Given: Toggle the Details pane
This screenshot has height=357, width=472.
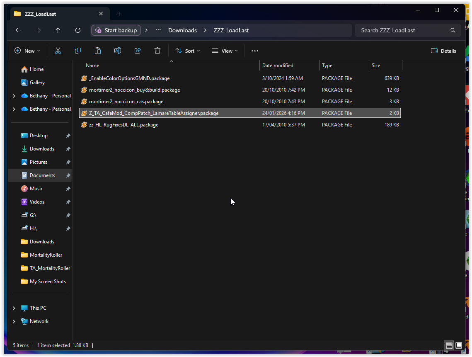Looking at the screenshot, I should [x=443, y=51].
